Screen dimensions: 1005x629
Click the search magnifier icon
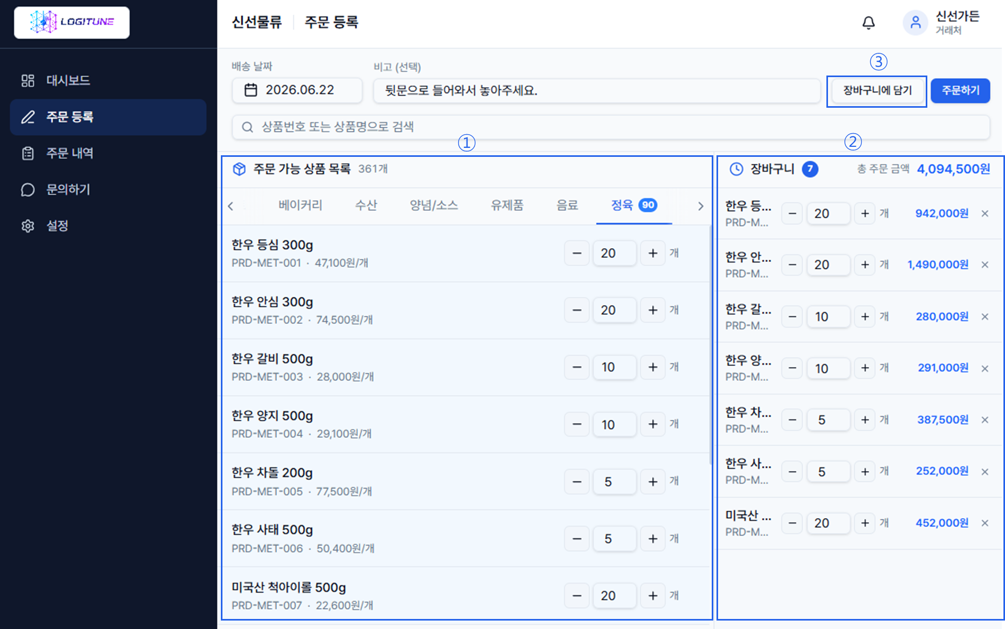click(247, 127)
